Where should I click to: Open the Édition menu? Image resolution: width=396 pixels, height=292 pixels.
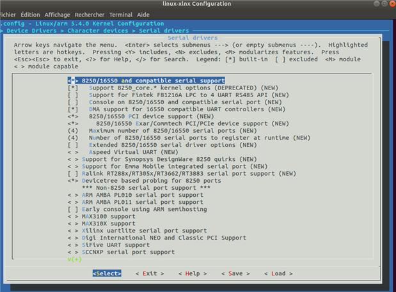point(30,15)
